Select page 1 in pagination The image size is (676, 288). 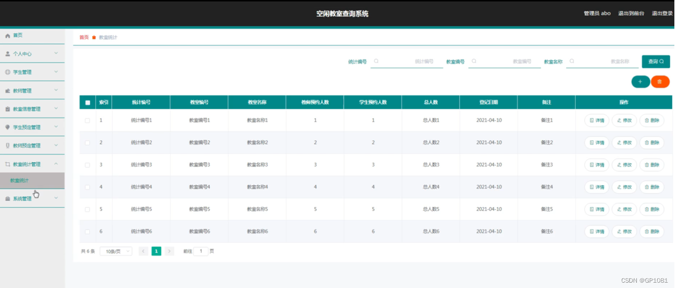tap(156, 251)
